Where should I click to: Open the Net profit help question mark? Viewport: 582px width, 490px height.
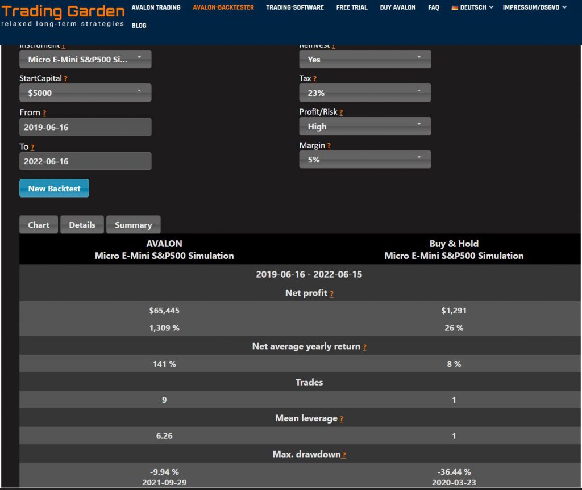pos(331,294)
